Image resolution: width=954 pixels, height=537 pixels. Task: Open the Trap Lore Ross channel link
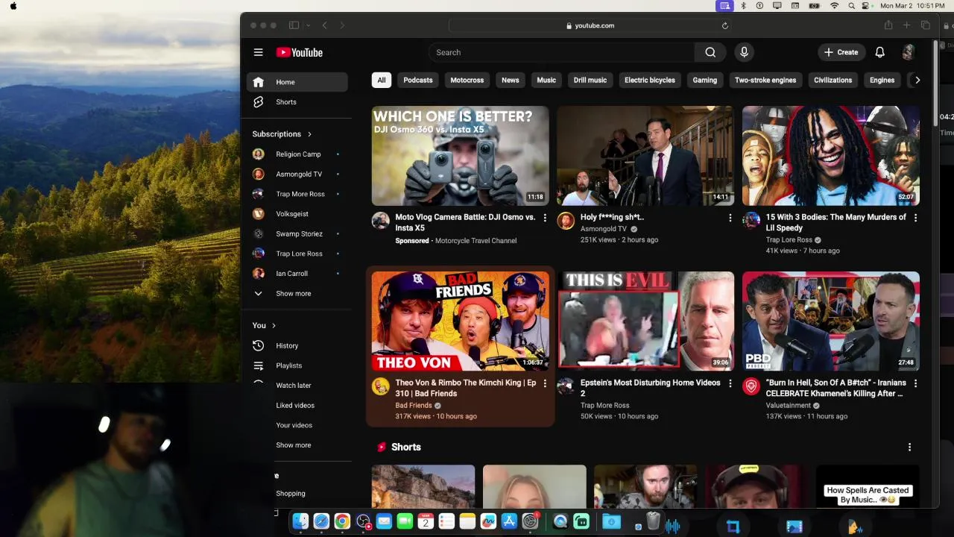pyautogui.click(x=789, y=240)
